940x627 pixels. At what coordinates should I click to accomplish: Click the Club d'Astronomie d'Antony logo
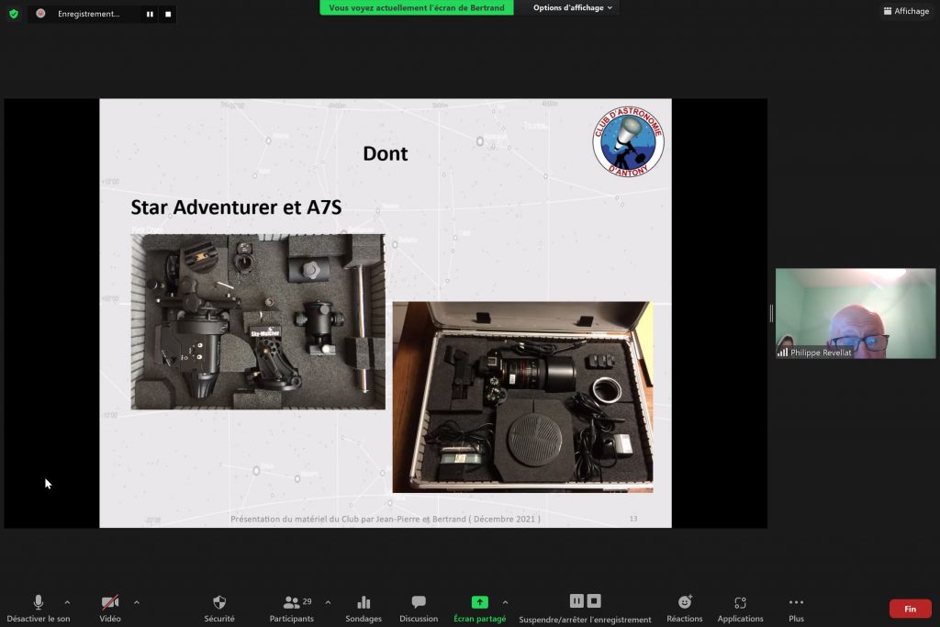pos(628,141)
